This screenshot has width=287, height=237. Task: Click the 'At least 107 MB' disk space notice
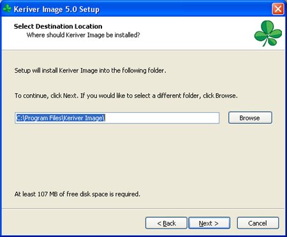pyautogui.click(x=77, y=194)
